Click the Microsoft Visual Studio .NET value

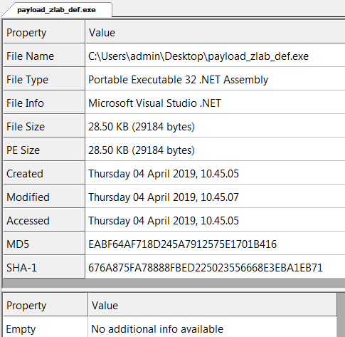tap(154, 103)
